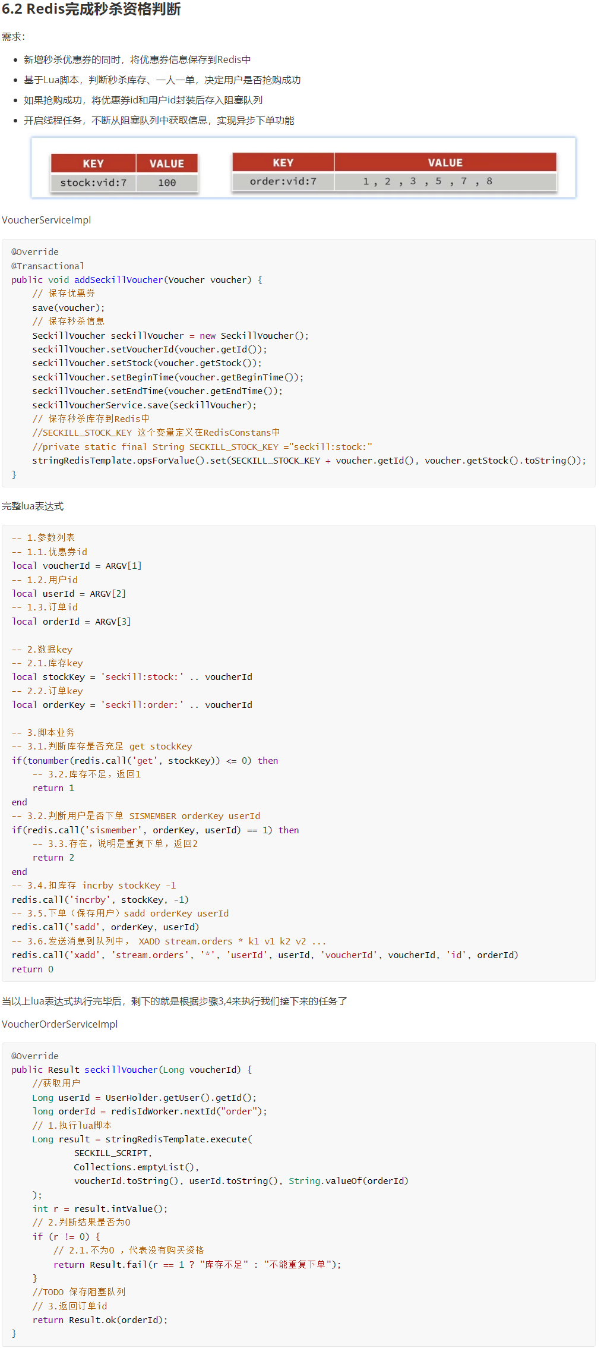The height and width of the screenshot is (1348, 601).
Task: Click the 'return Result.ok(orderId);' line
Action: coord(100,1320)
